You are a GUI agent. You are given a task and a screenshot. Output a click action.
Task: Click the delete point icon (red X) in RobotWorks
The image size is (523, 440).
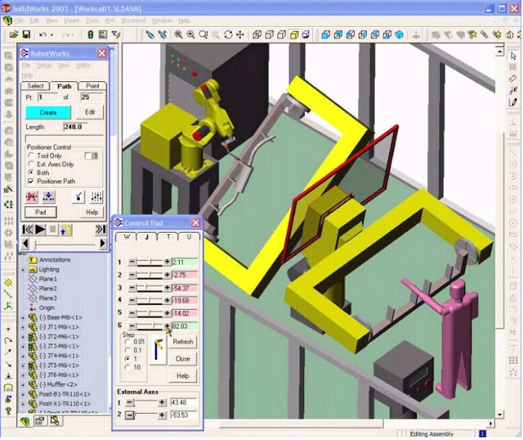32,196
